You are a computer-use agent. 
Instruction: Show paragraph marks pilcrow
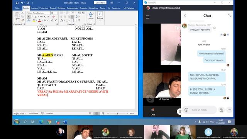click(x=79, y=20)
